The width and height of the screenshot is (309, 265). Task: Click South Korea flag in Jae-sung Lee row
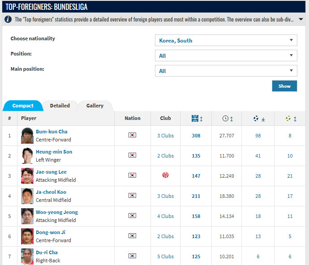pyautogui.click(x=132, y=175)
